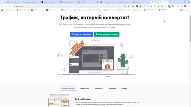191x107 pixels.
Task: Open the WooCommerce bookmark
Action: (150, 10)
